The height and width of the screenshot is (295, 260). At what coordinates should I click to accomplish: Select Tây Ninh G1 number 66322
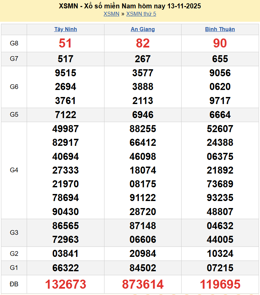(x=65, y=268)
